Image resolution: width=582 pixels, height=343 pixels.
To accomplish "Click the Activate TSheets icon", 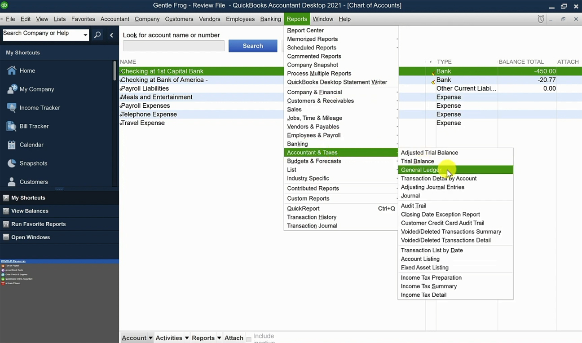I will coord(3,283).
